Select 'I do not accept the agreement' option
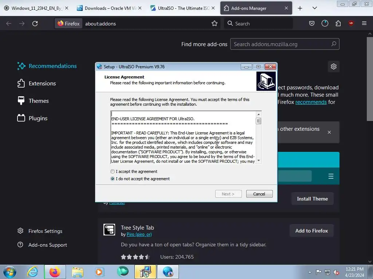 tap(113, 179)
